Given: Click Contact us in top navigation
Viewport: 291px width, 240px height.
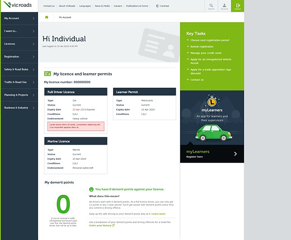Looking at the screenshot, I should pyautogui.click(x=49, y=6).
